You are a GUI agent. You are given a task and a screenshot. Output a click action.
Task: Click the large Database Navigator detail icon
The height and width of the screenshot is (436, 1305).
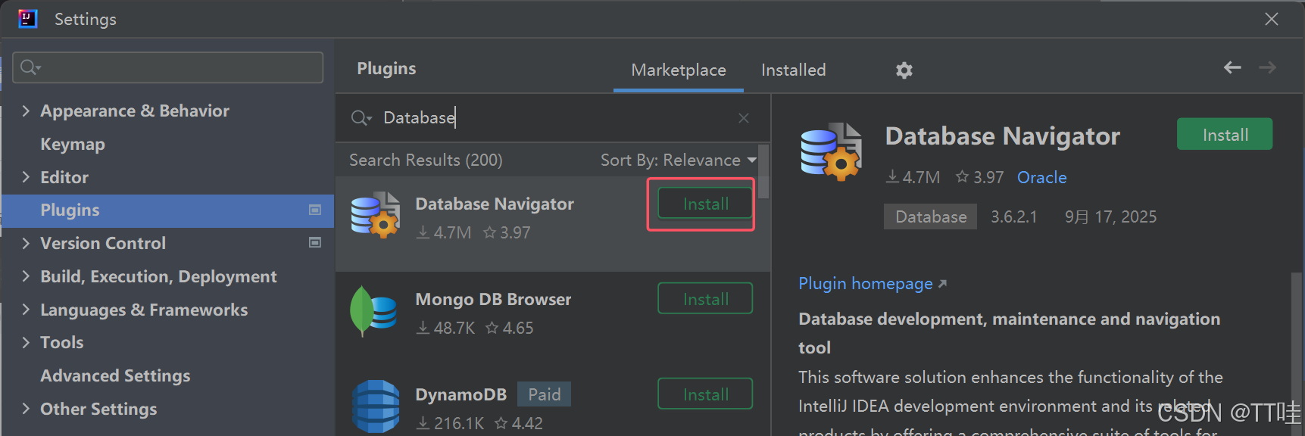point(832,151)
